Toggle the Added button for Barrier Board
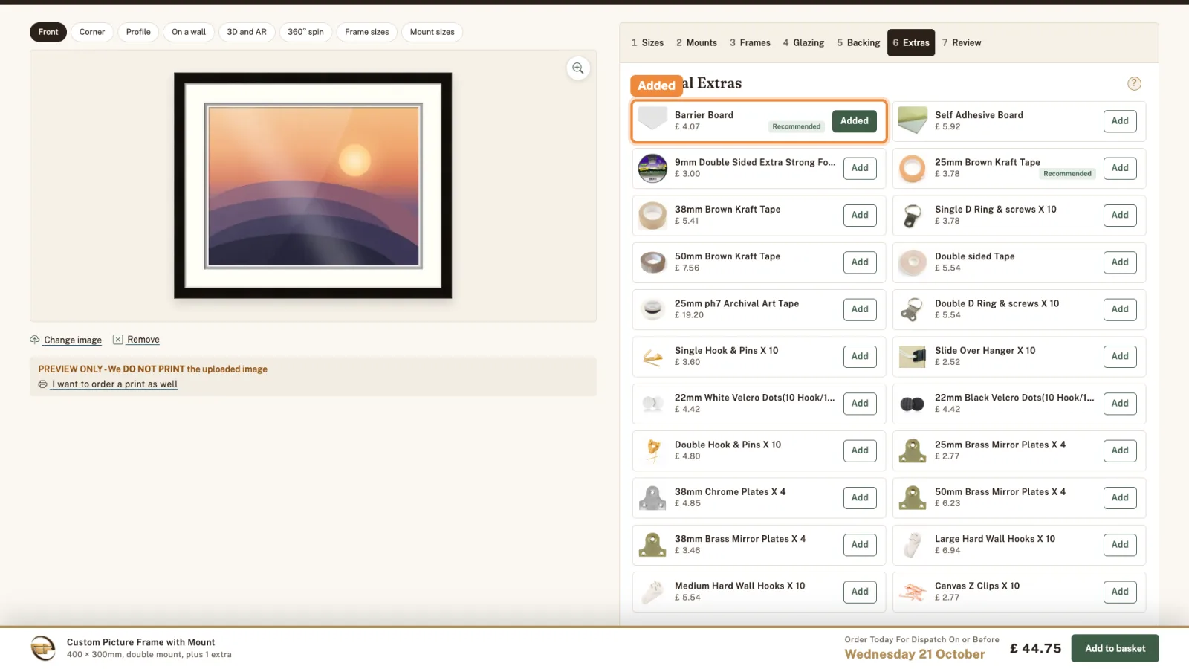Screen dimensions: 1189x669 coord(855,121)
